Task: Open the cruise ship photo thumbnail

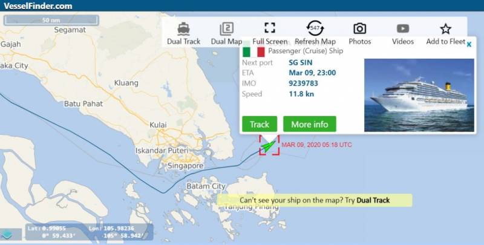Action: pos(419,95)
